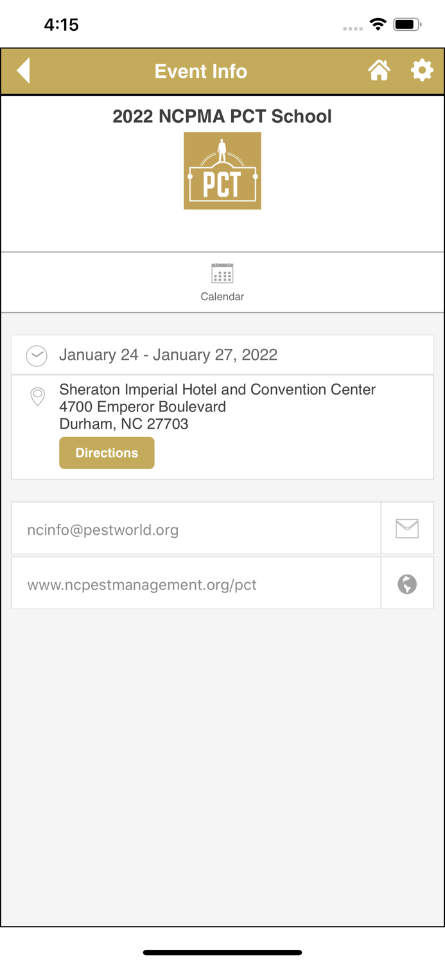This screenshot has width=445, height=964.
Task: Tap the back arrow in header
Action: tap(24, 71)
